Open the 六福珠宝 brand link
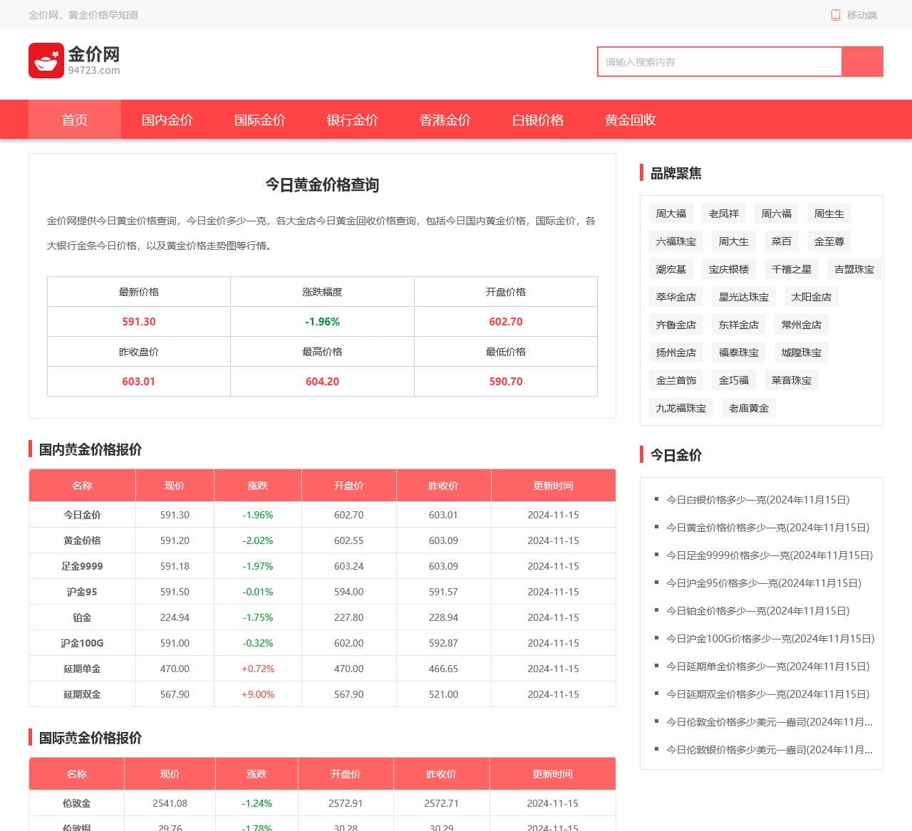 (x=676, y=241)
